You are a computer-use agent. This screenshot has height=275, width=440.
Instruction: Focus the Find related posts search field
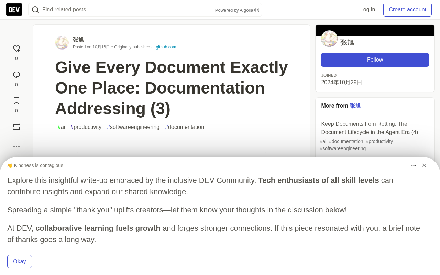click(x=145, y=10)
